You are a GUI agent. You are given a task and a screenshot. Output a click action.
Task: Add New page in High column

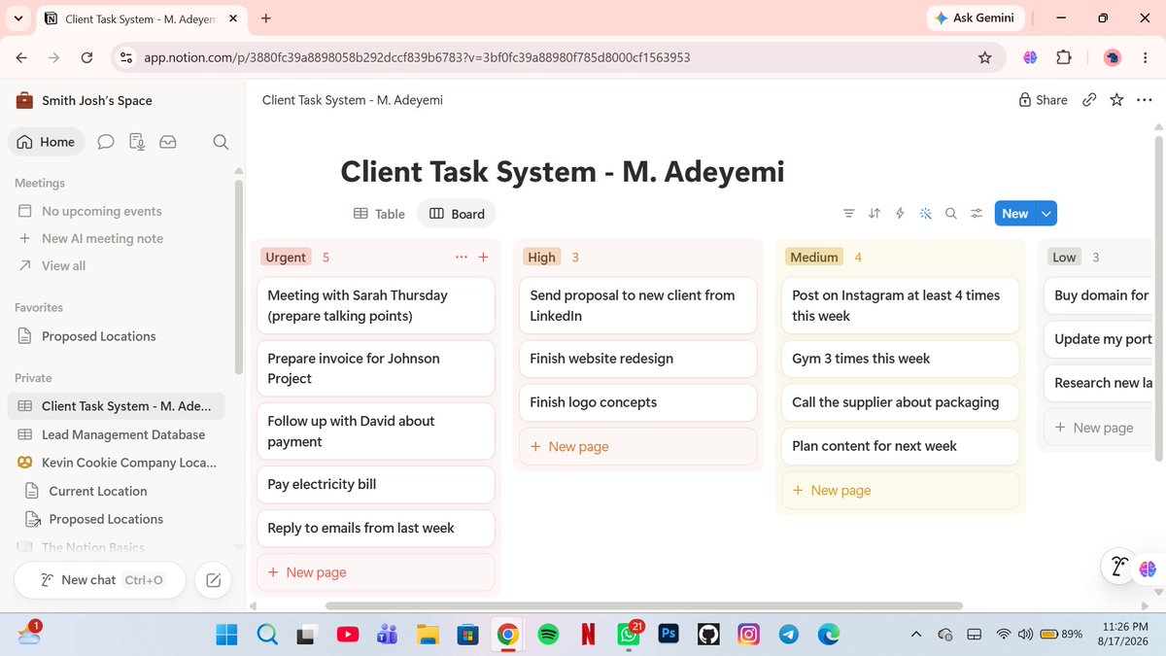637,447
